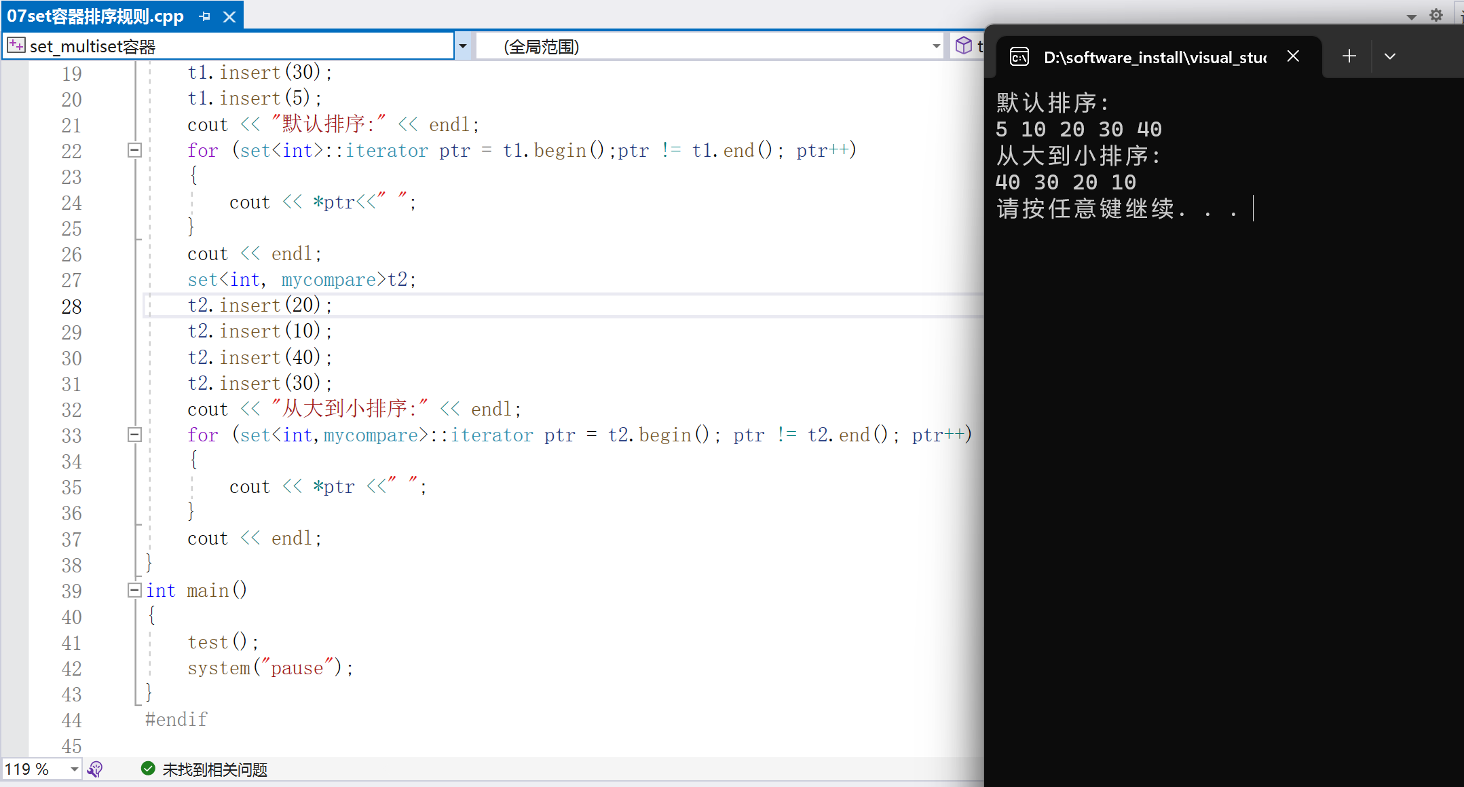Image resolution: width=1464 pixels, height=787 pixels.
Task: Open Windows Terminal settings gear icon
Action: pyautogui.click(x=1436, y=15)
